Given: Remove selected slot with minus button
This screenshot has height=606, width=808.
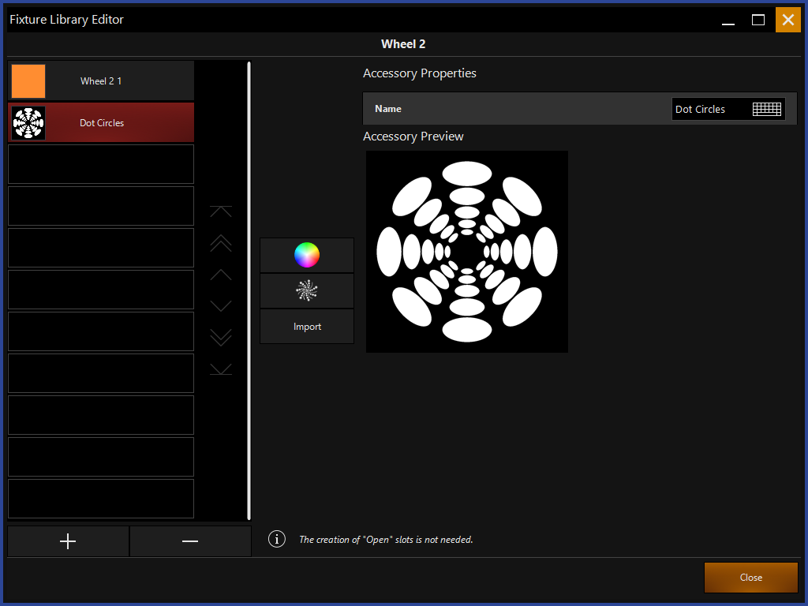Looking at the screenshot, I should point(190,541).
